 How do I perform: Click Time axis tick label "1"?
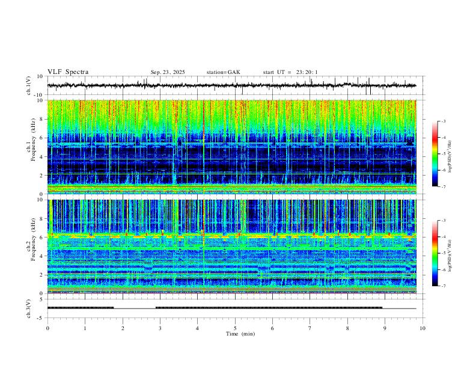[85, 328]
